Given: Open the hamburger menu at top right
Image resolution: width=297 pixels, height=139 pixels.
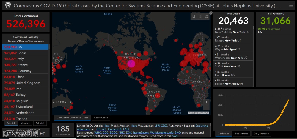Looking at the screenshot, I should [x=291, y=5].
